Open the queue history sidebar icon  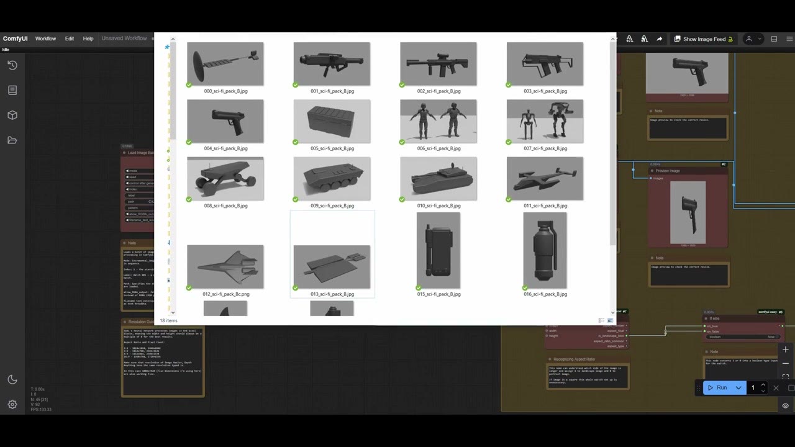(12, 65)
